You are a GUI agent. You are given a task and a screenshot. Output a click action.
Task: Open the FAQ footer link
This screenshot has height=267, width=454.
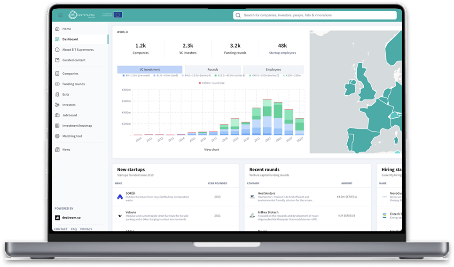pos(74,229)
